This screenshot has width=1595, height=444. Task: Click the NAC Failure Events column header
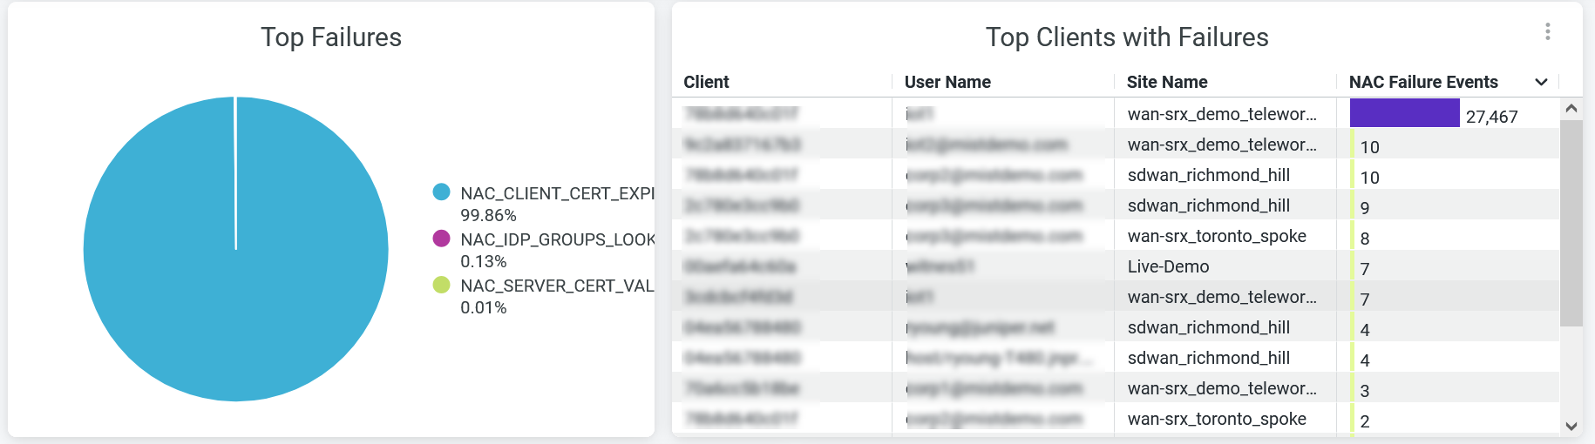(1422, 82)
